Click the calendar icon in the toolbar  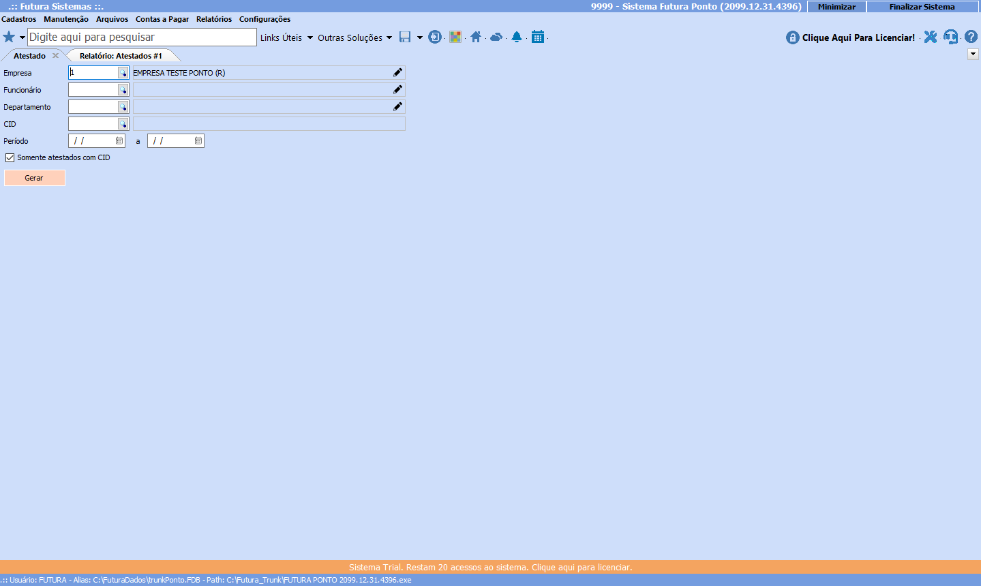[538, 37]
